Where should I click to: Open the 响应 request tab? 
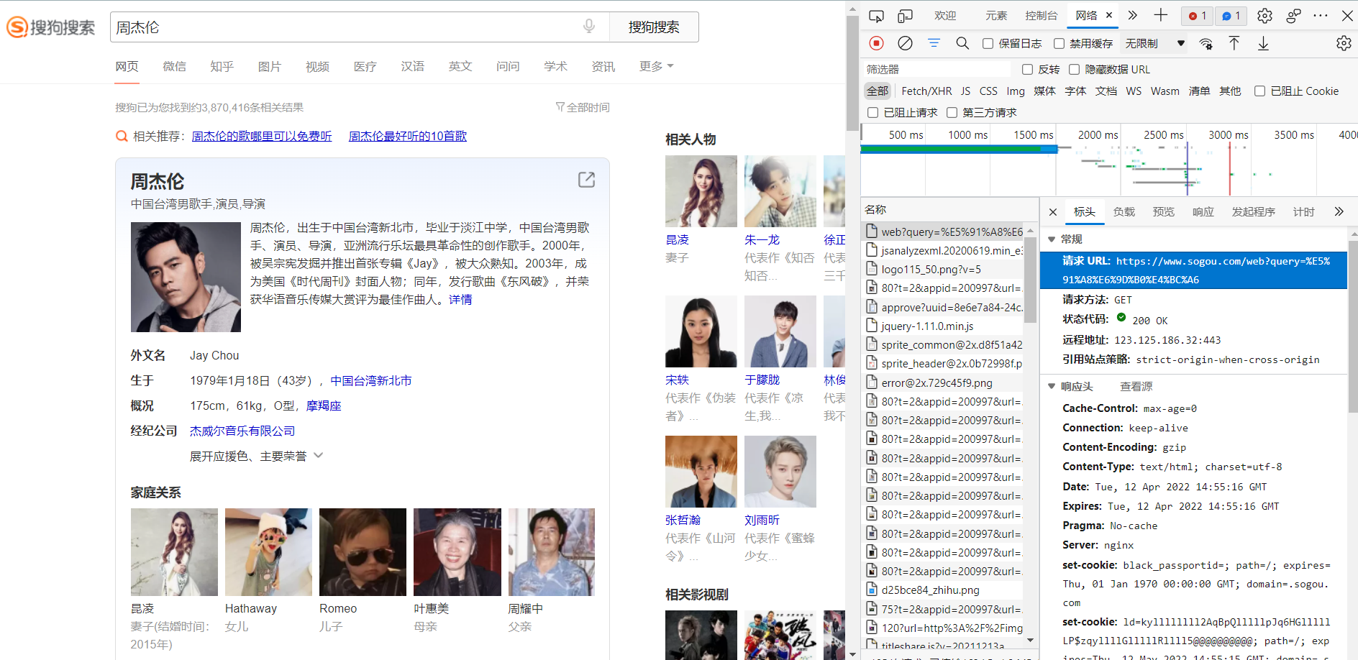point(1203,212)
